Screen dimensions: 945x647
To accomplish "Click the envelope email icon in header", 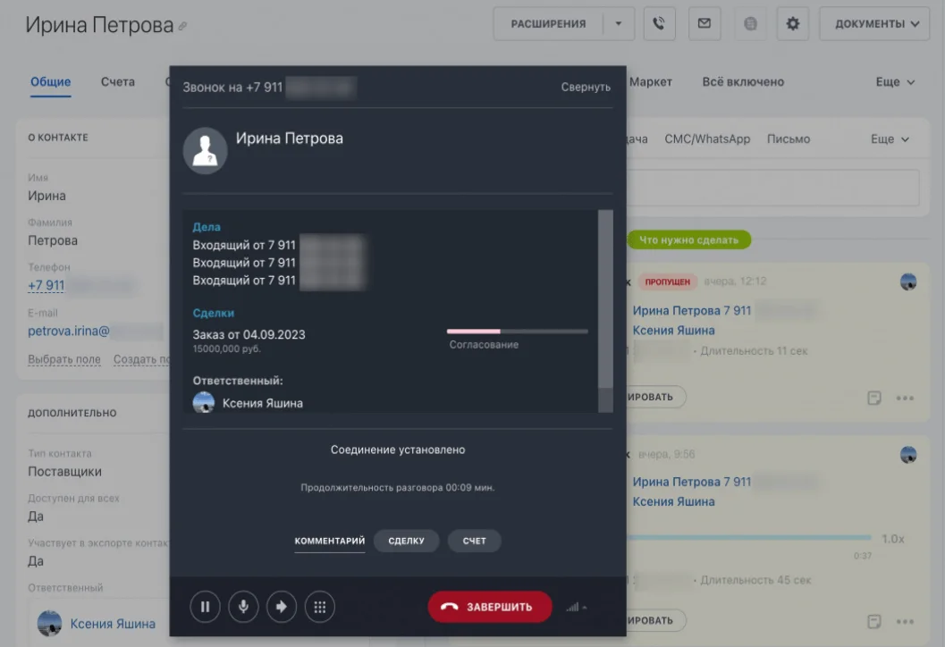I will pyautogui.click(x=705, y=23).
